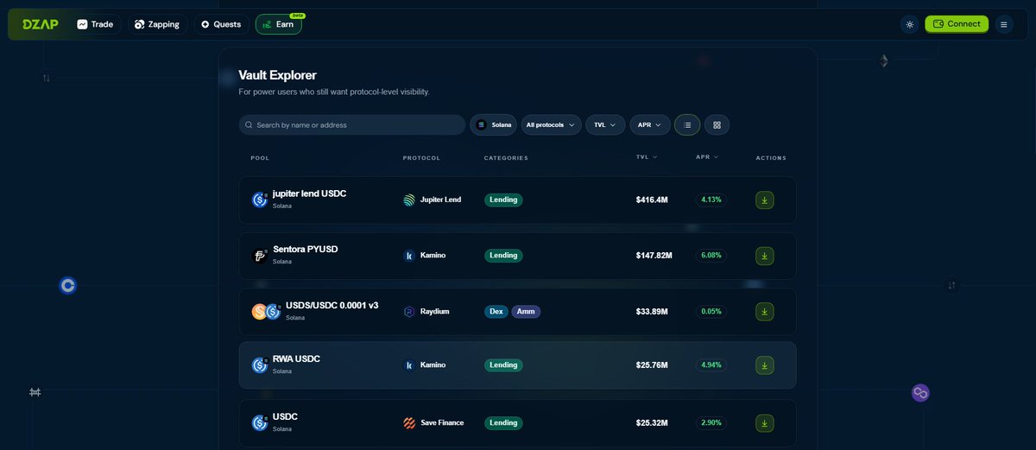Select the Sentora PYUSD pool name
This screenshot has width=1036, height=450.
[x=306, y=249]
